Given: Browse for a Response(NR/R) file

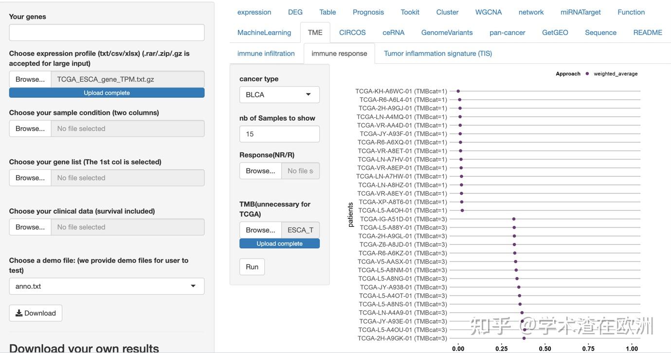Looking at the screenshot, I should 260,170.
